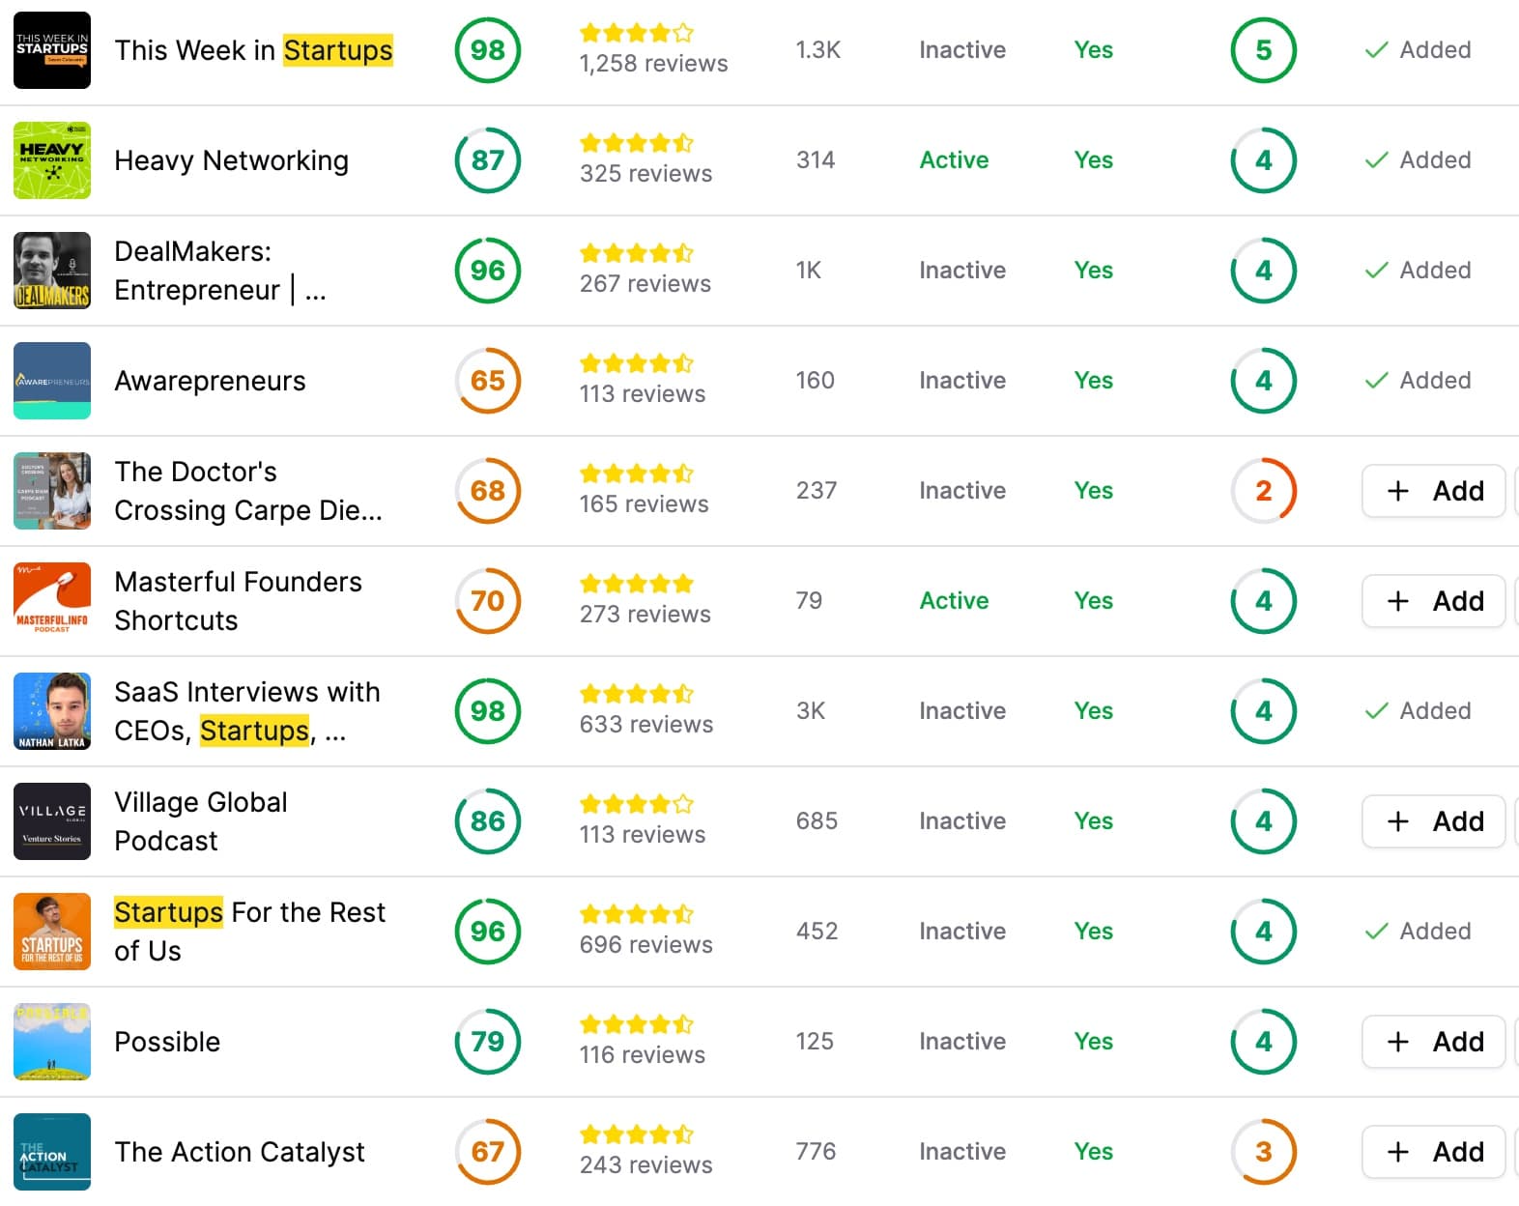
Task: Click score badge 79 for Possible
Action: point(488,1042)
